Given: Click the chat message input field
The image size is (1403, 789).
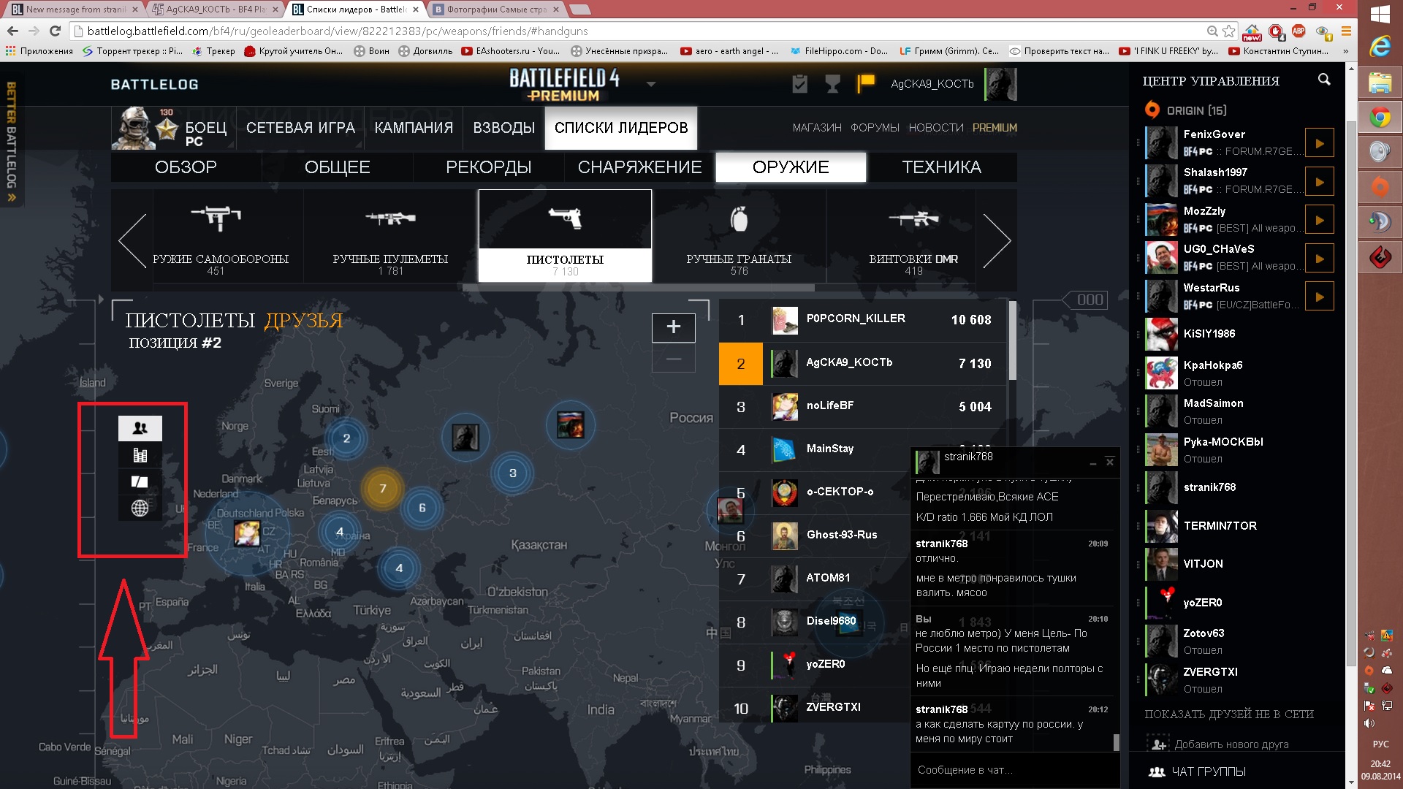Looking at the screenshot, I should tap(1014, 770).
